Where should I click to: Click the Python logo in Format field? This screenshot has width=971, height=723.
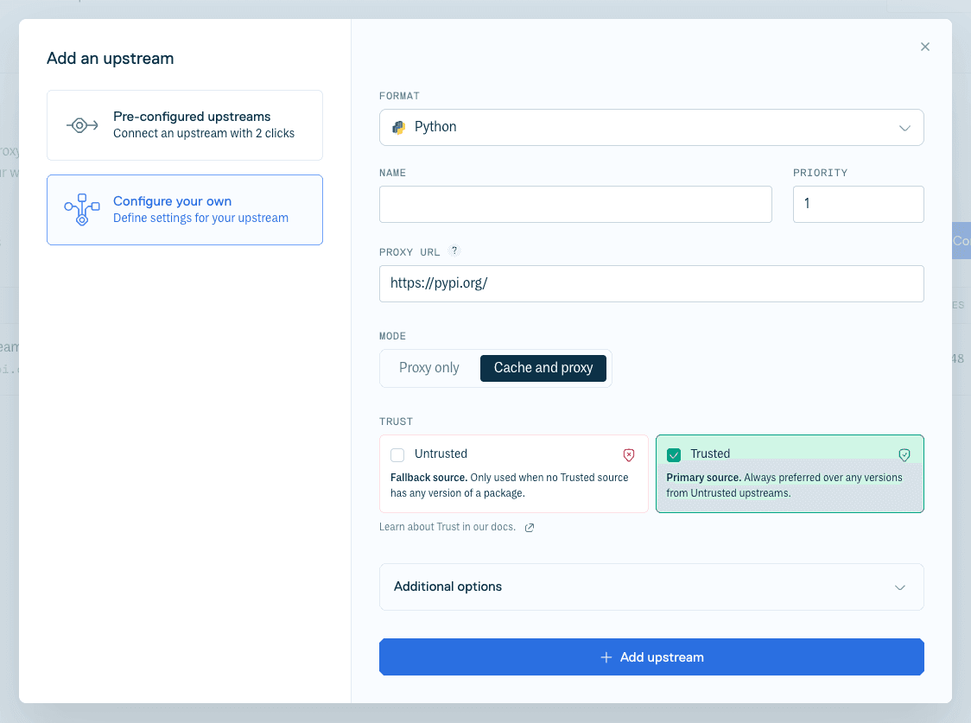click(399, 128)
